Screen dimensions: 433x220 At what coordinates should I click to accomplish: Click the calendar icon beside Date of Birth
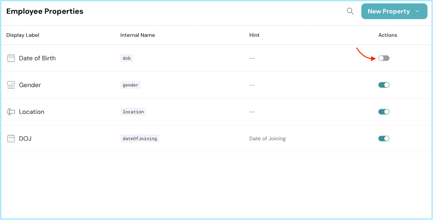tap(11, 58)
